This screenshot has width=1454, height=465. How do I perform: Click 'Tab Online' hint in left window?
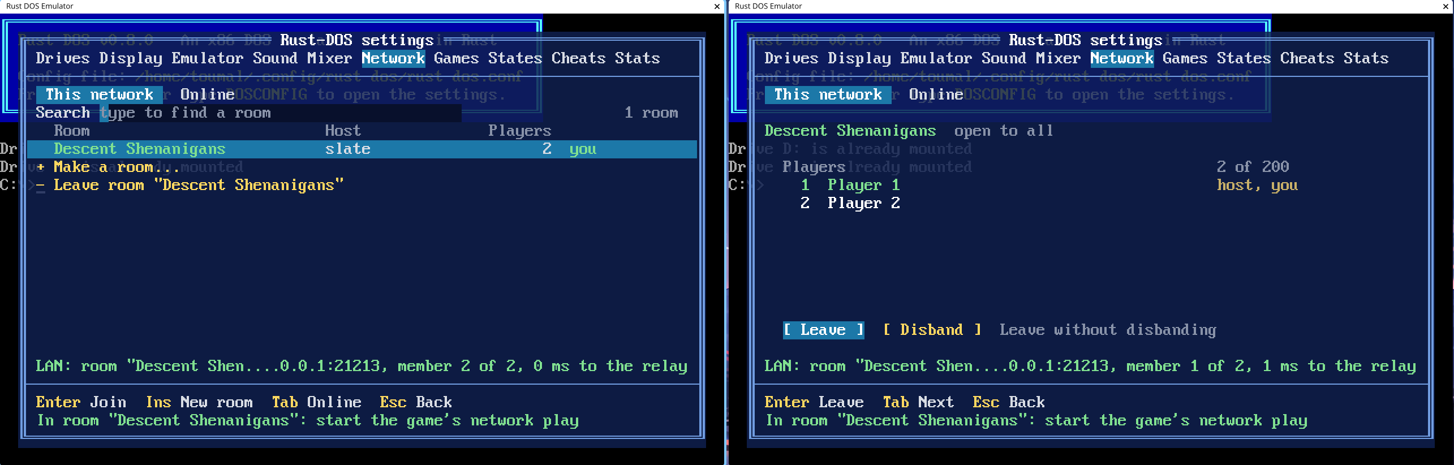(317, 402)
